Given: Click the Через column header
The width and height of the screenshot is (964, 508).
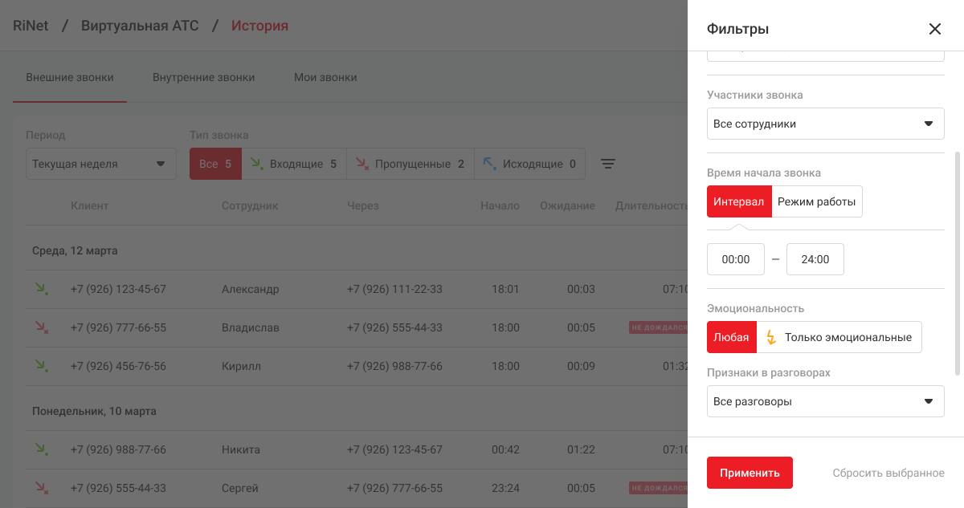Looking at the screenshot, I should pos(363,205).
